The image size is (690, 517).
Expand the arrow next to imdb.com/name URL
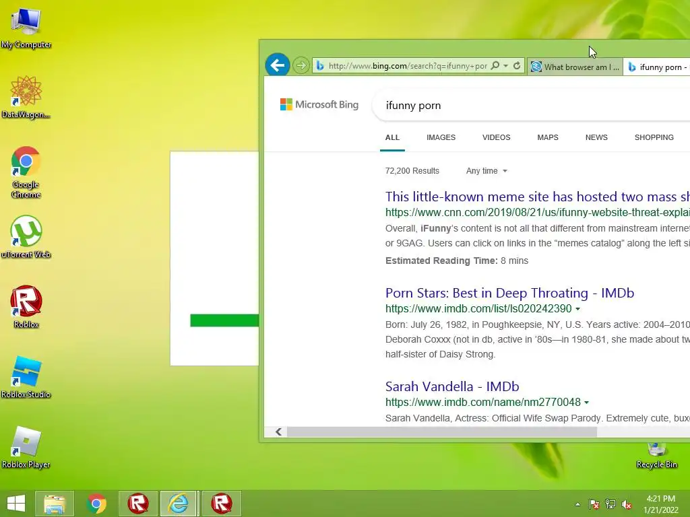click(x=587, y=403)
